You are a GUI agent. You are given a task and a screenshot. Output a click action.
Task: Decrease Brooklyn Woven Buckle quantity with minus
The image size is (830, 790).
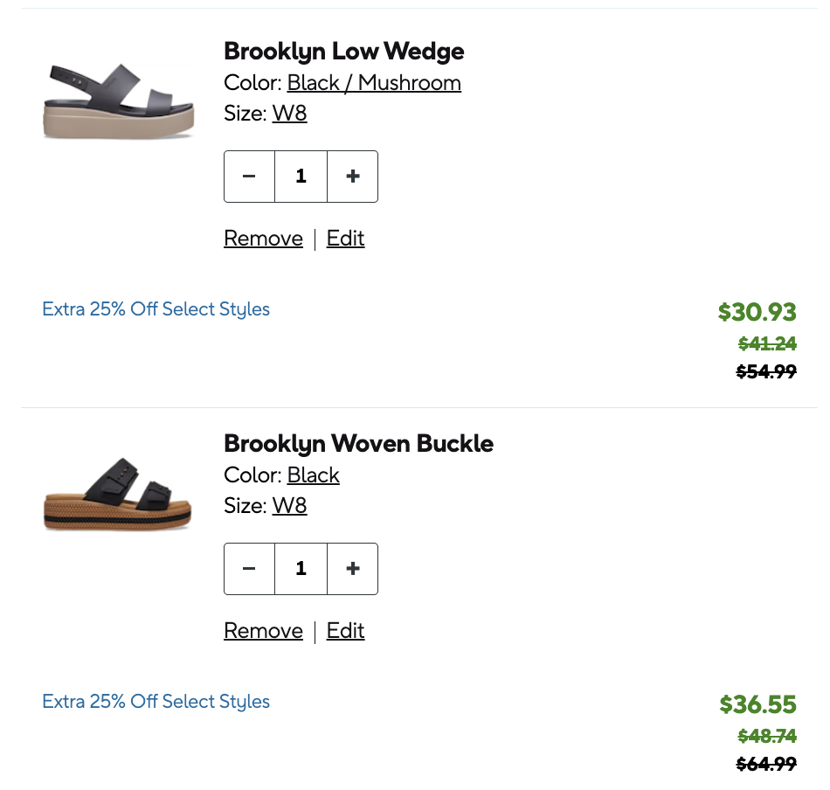pos(249,569)
